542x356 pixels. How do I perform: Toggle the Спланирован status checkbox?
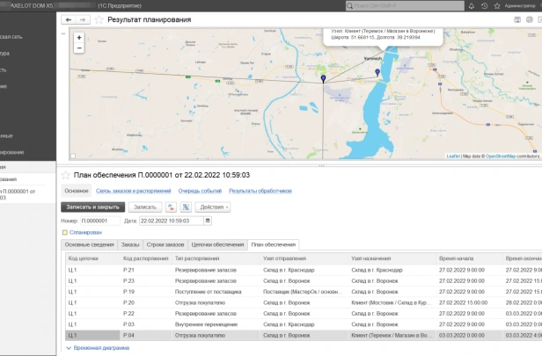click(64, 232)
